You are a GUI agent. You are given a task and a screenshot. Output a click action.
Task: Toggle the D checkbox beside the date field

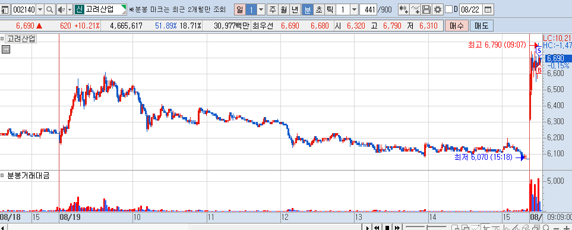pyautogui.click(x=449, y=9)
